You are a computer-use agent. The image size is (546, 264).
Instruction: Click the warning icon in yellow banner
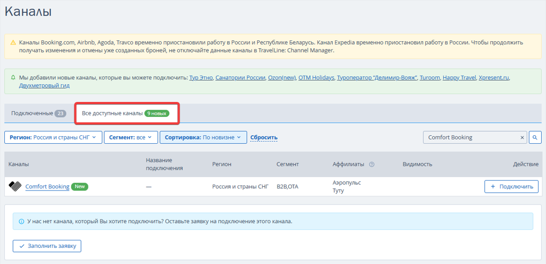(13, 42)
